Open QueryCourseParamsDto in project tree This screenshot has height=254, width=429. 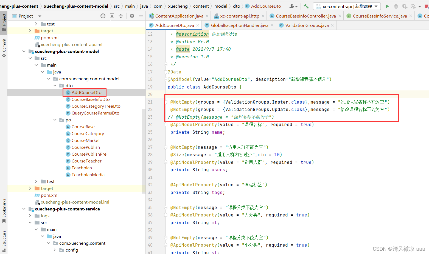[95, 113]
